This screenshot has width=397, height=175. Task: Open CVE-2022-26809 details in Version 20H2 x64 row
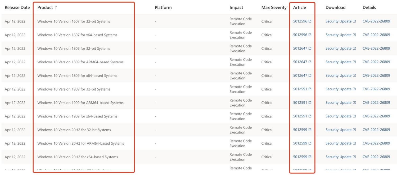point(376,157)
